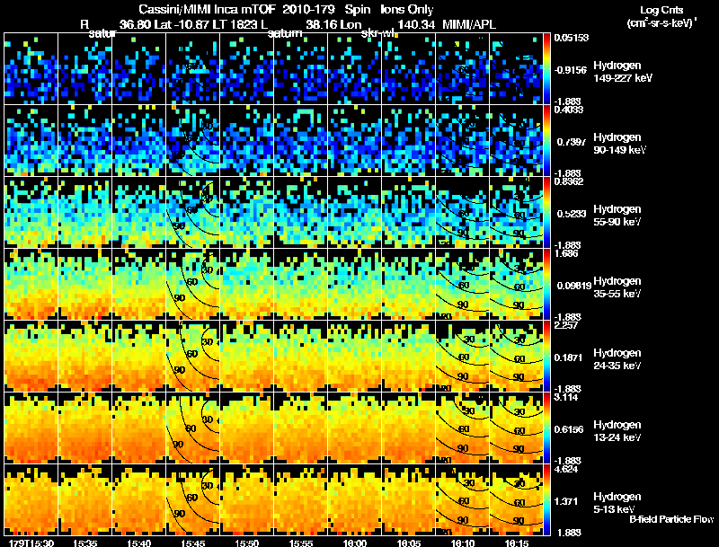The width and height of the screenshot is (719, 547).
Task: Select the 15:45 panel of Hydrogen 35-55 keV
Action: pos(192,284)
